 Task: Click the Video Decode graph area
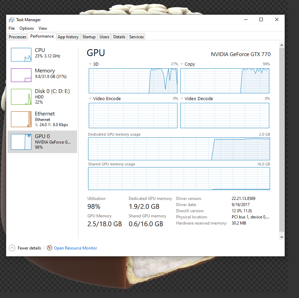click(225, 116)
